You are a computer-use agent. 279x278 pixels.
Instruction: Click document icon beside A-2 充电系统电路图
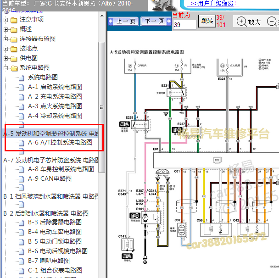point(22,97)
